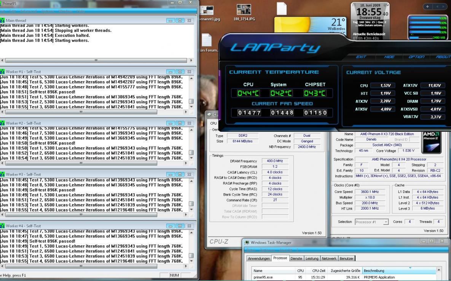Click the NUM indicator in Prime95 status bar
This screenshot has height=281, width=451.
(x=174, y=275)
